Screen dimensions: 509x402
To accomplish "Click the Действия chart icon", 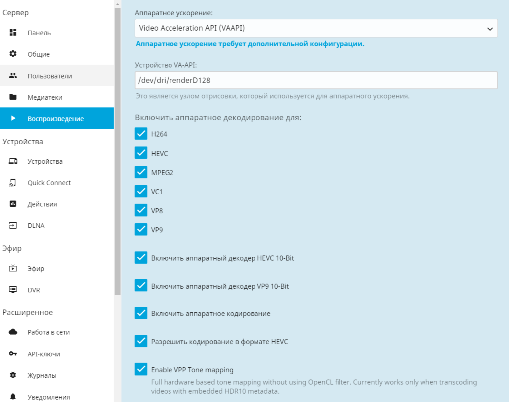I will point(13,204).
